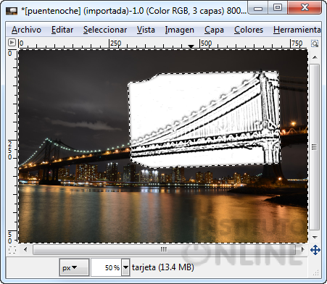Screen dimensions: 327x284
Task: Click the horizontal scrollbar thumb
Action: pyautogui.click(x=164, y=249)
